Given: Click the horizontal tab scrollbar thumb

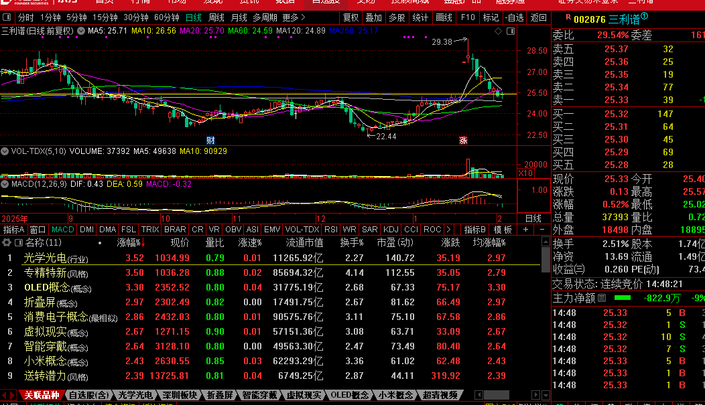Looking at the screenshot, I should [x=497, y=395].
